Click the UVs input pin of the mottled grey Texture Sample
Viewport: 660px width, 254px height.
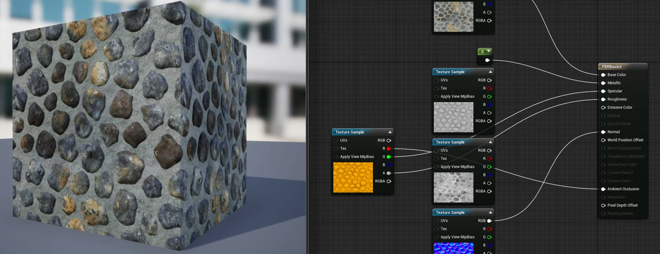(436, 151)
